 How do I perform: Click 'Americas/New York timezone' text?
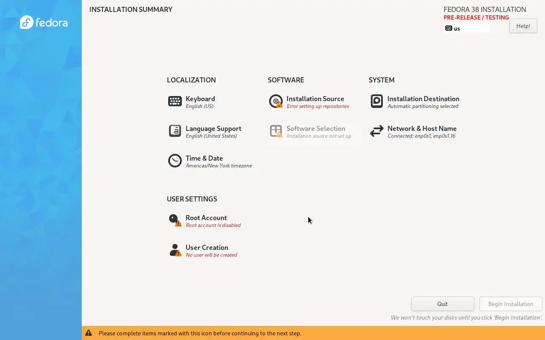point(219,166)
